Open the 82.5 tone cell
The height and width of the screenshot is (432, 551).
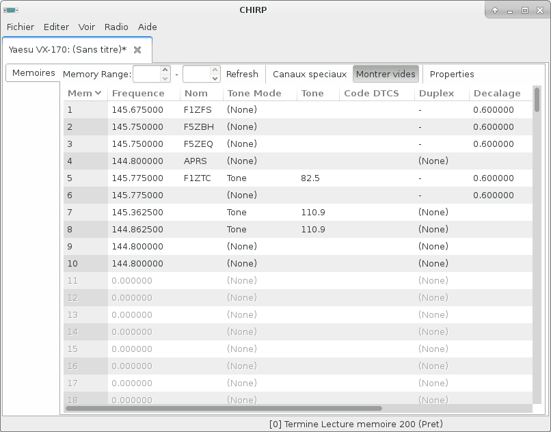318,178
